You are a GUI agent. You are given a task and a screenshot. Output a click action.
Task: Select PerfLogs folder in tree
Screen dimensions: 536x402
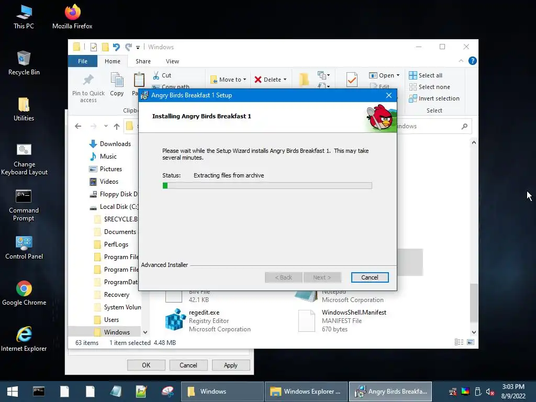point(111,244)
